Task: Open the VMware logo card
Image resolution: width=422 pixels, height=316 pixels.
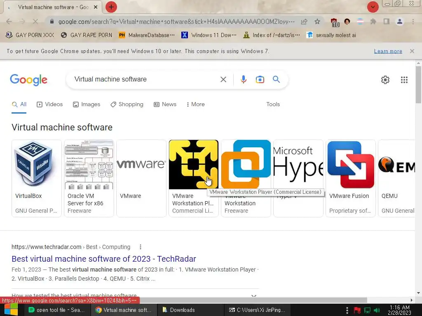Action: pyautogui.click(x=141, y=178)
